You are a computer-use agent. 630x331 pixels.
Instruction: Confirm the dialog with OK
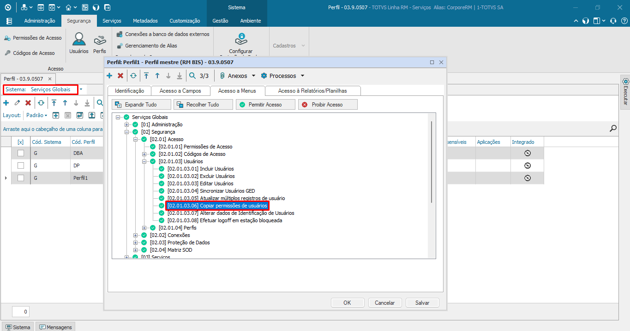(348, 303)
